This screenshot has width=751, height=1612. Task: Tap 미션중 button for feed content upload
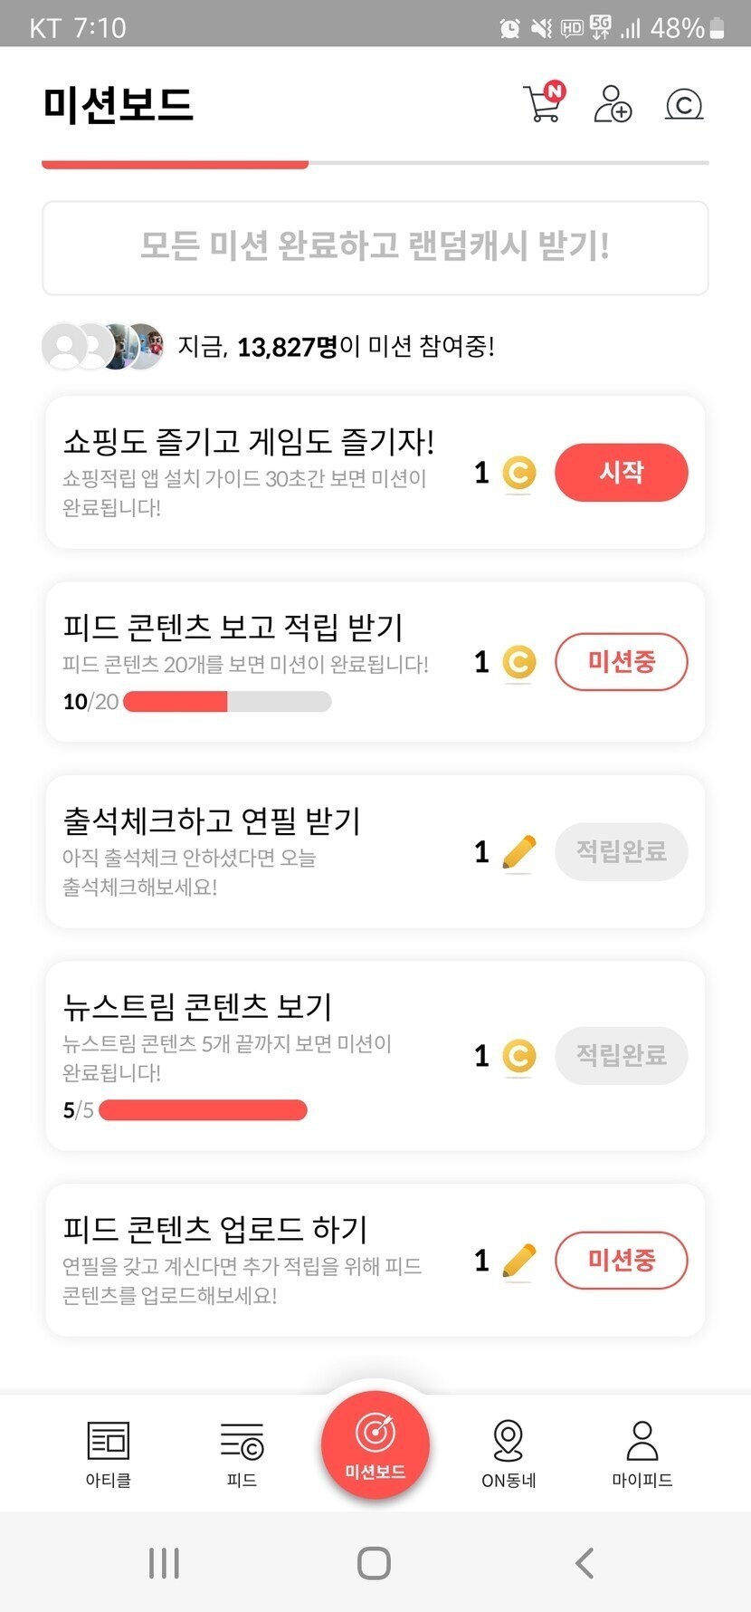pyautogui.click(x=621, y=1261)
